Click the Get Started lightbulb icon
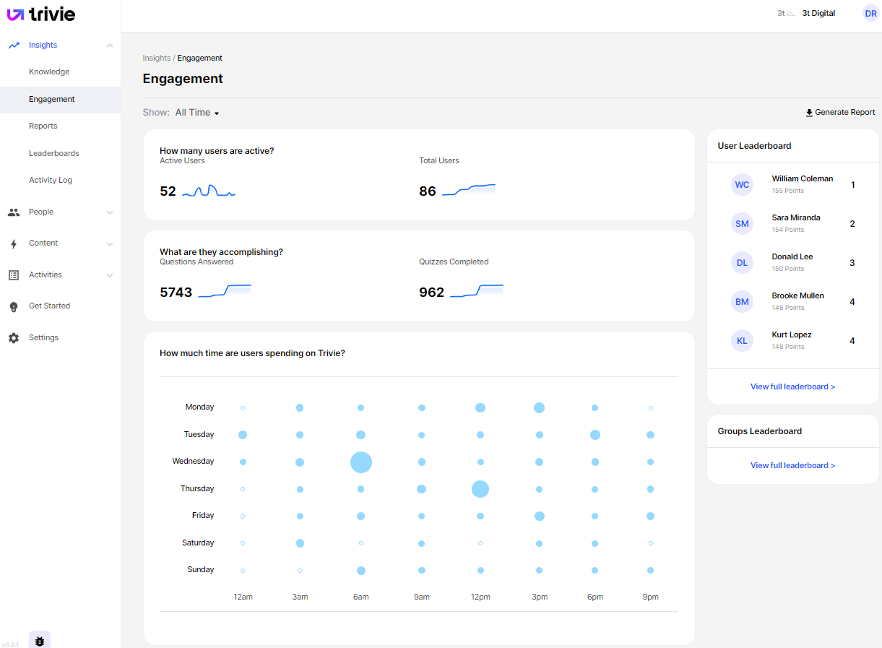882x648 pixels. (x=14, y=306)
